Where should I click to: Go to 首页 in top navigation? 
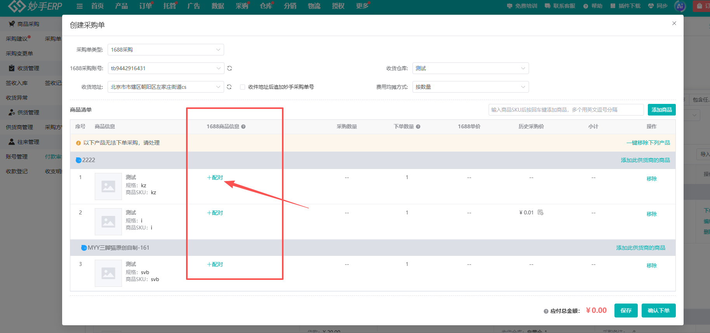[97, 6]
